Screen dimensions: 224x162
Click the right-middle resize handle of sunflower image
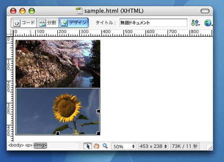[99, 111]
